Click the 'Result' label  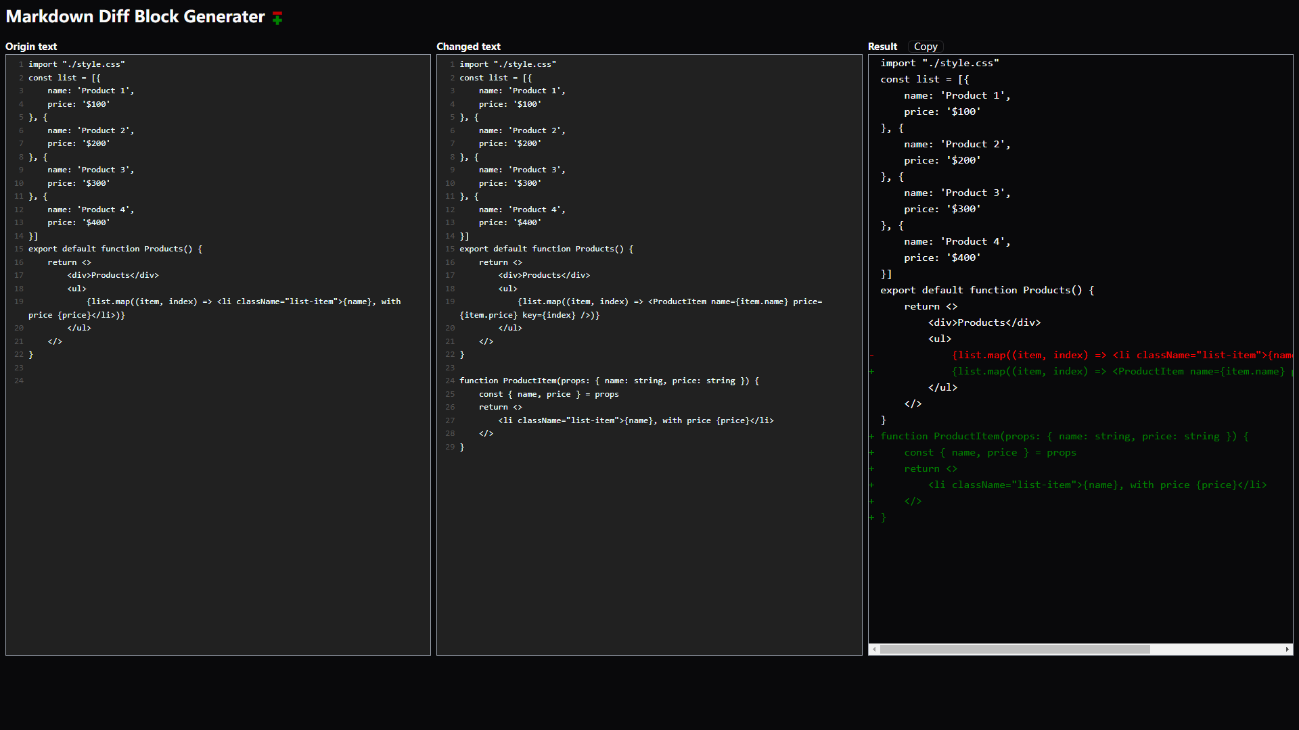(882, 47)
